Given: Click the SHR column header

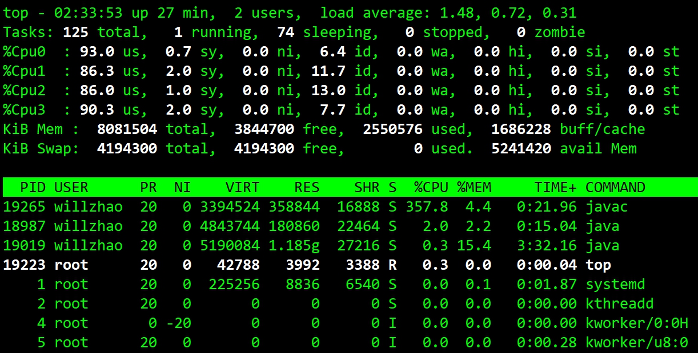Looking at the screenshot, I should point(367,187).
